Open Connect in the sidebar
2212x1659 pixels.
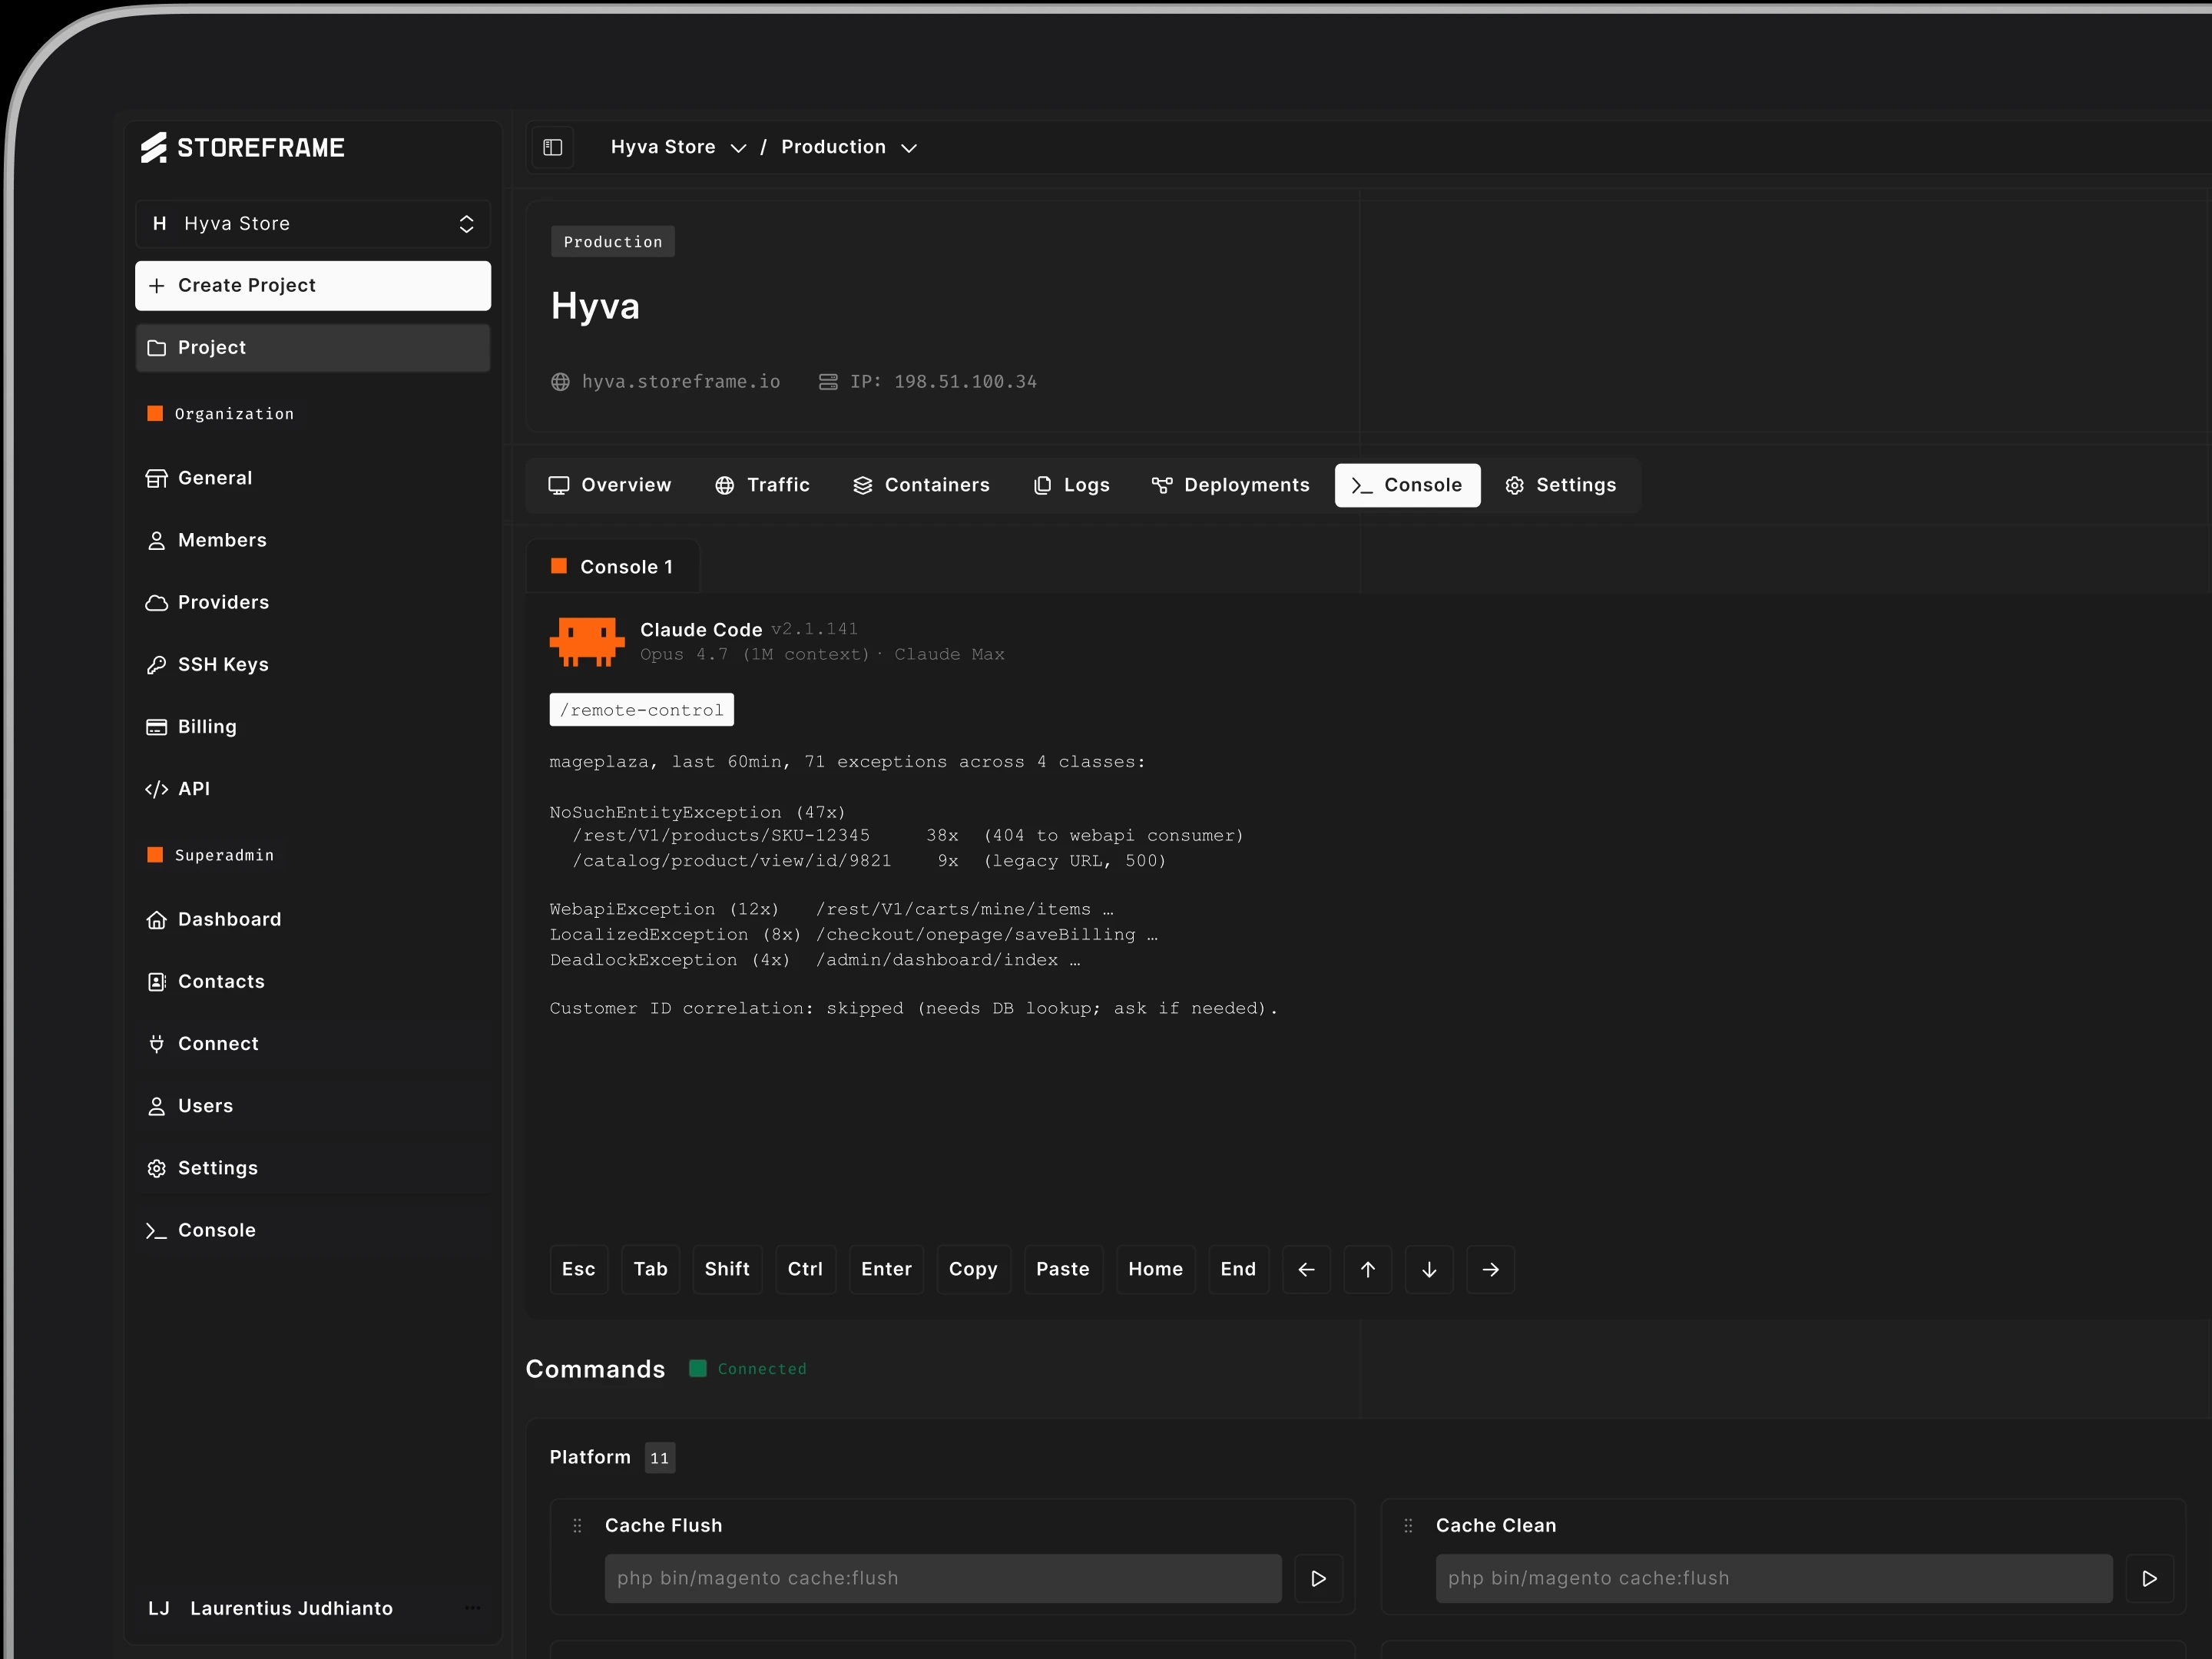pos(313,1044)
